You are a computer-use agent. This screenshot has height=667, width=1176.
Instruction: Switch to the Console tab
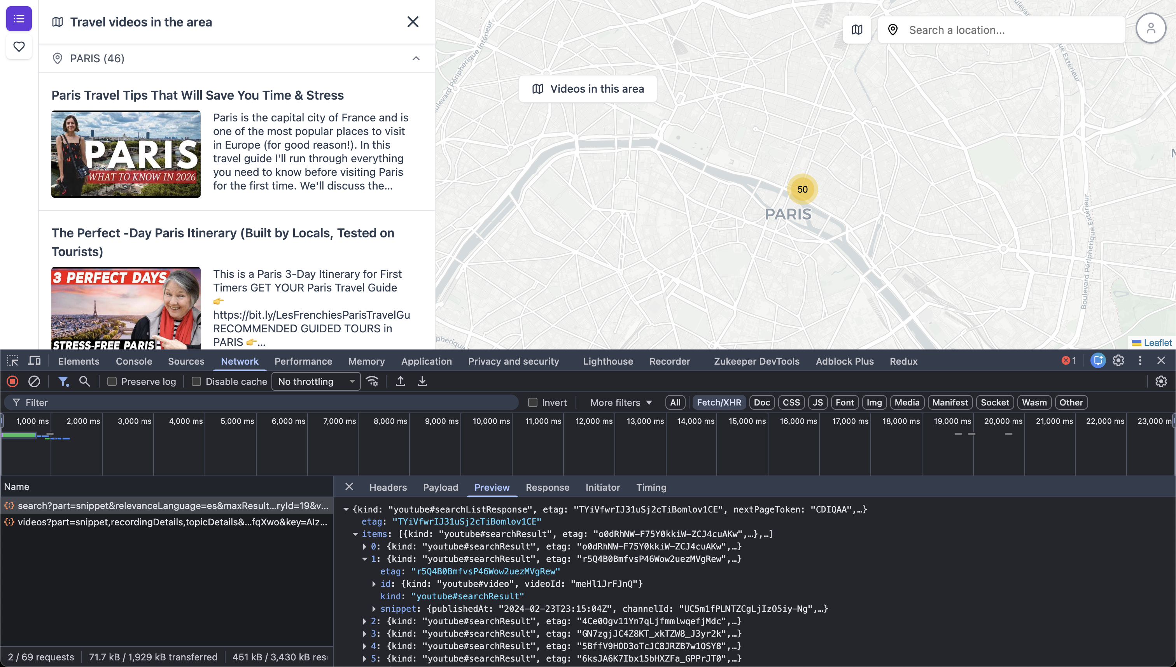click(x=134, y=361)
